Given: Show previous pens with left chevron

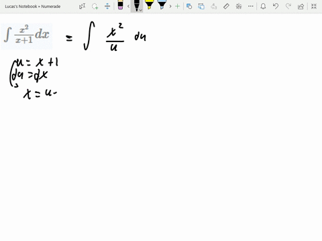Looking at the screenshot, I should [x=128, y=6].
